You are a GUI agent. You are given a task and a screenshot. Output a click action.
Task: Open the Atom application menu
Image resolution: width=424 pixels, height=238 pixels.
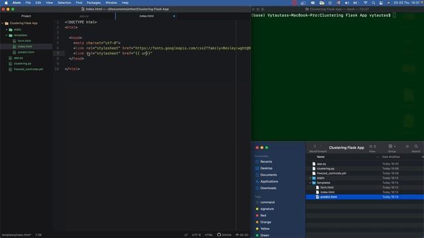click(x=17, y=3)
